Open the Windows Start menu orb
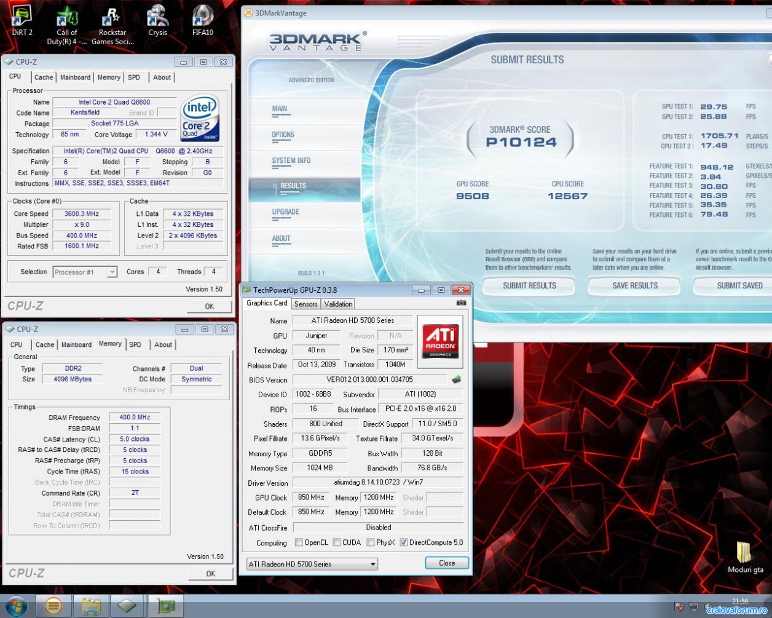Screen dimensions: 772x618 pyautogui.click(x=17, y=606)
